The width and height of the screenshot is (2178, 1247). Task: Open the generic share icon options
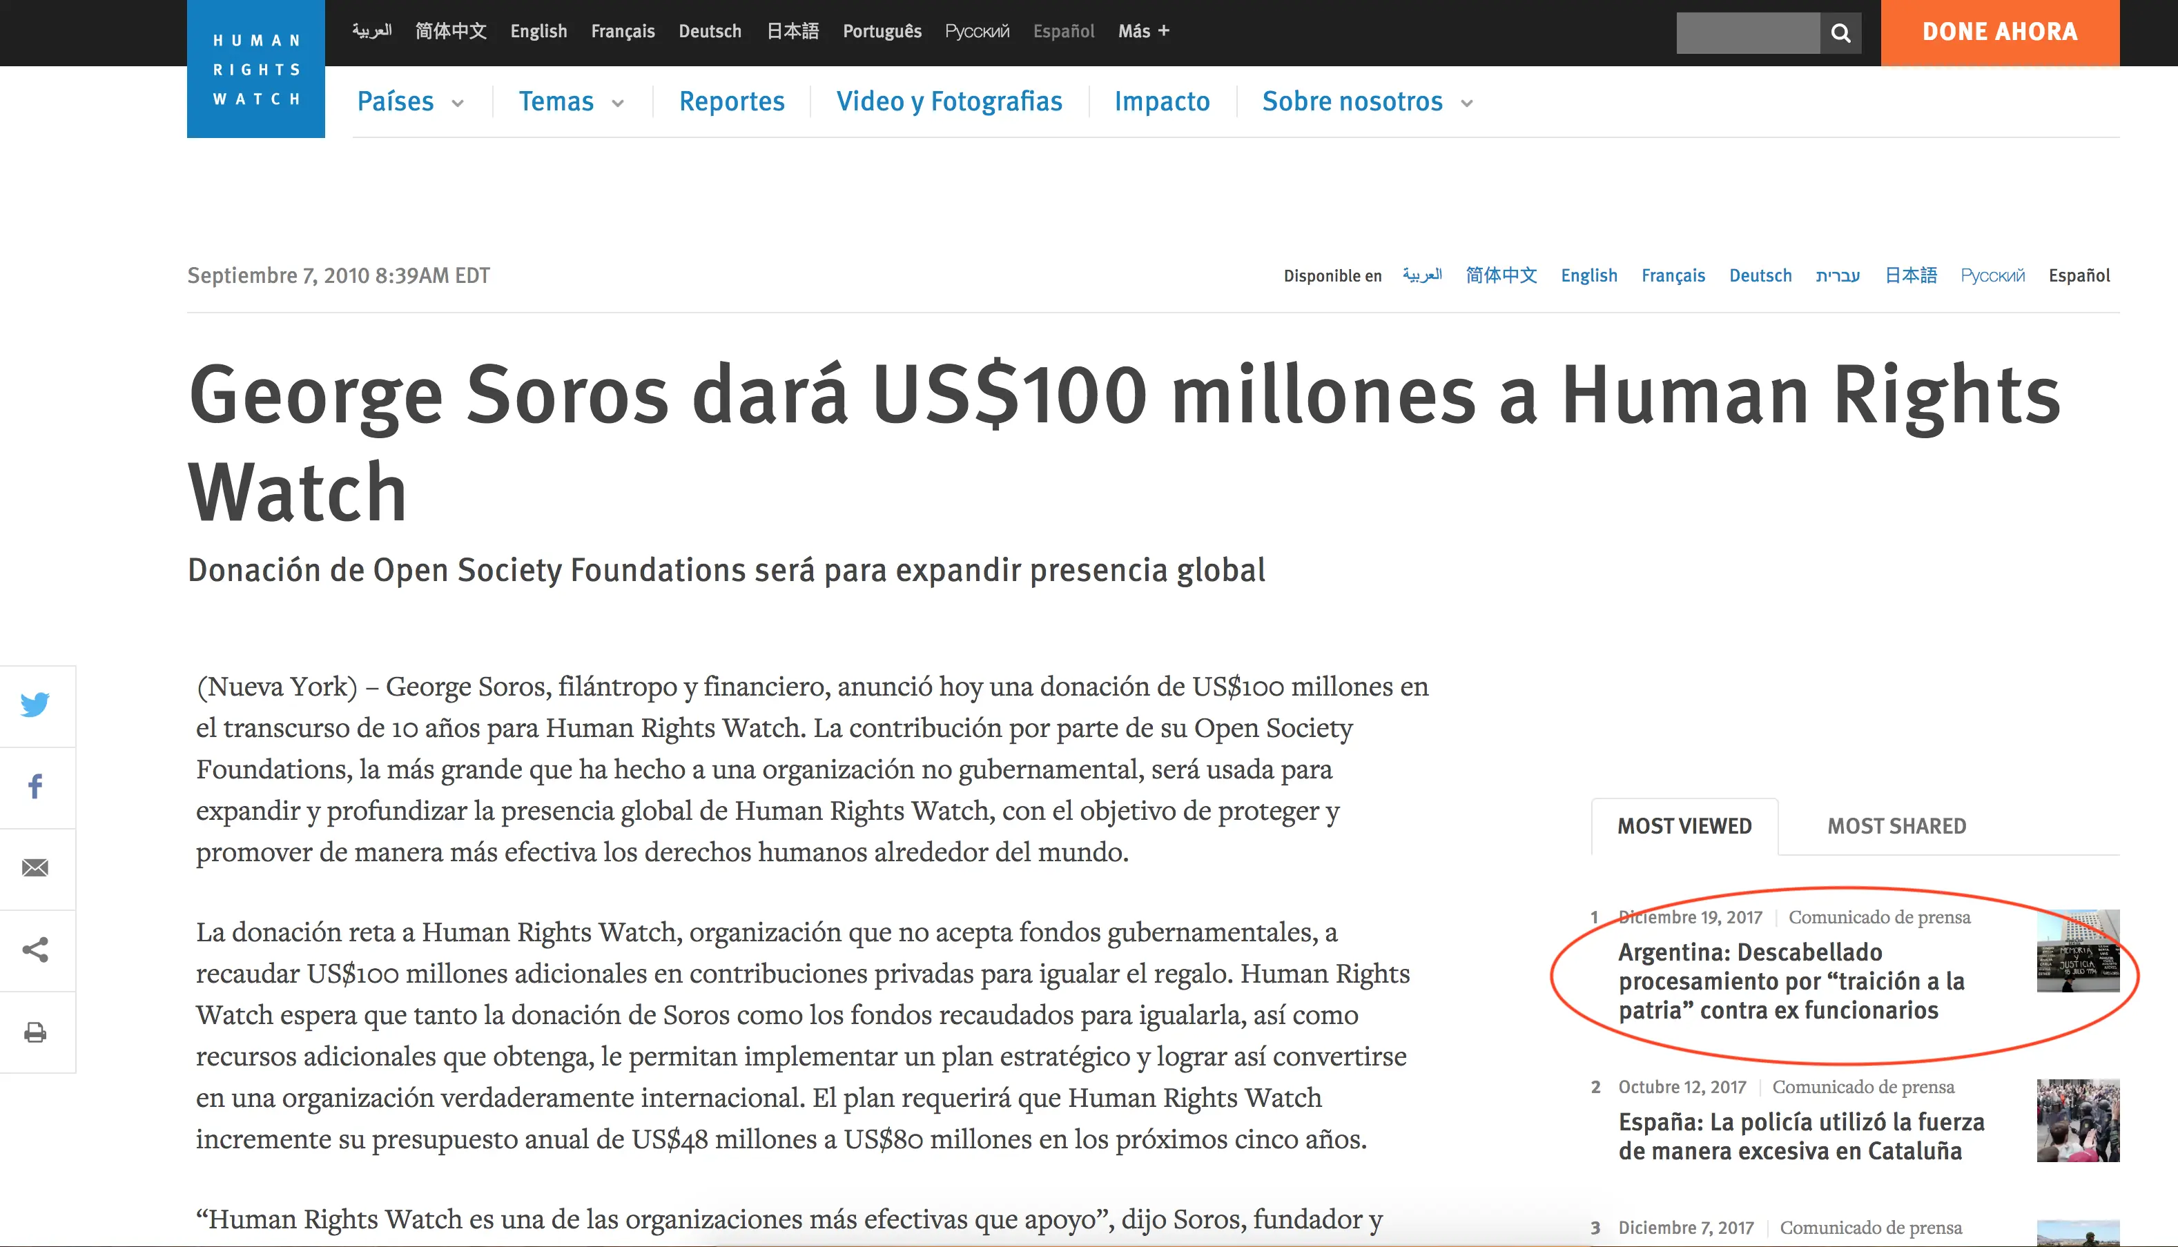point(35,950)
